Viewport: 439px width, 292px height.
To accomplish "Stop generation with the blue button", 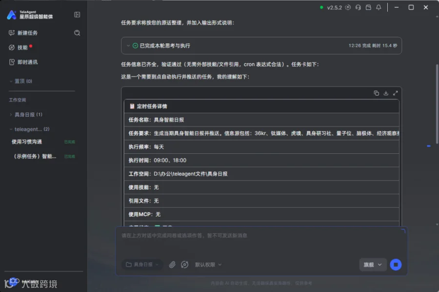I will point(396,265).
